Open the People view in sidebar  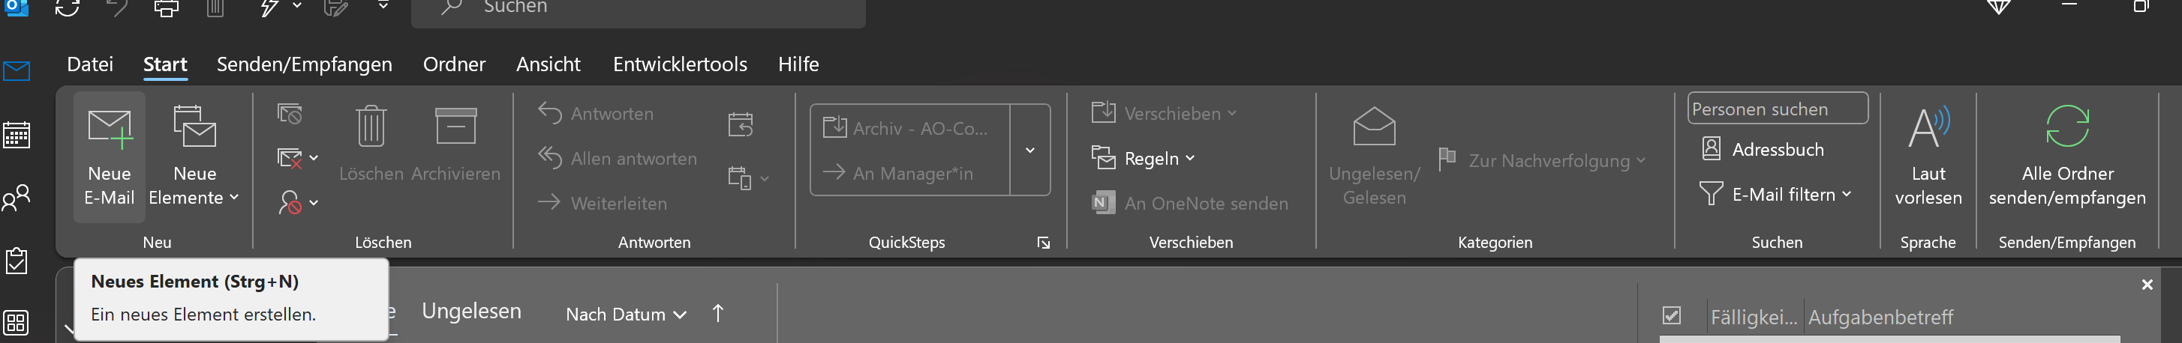pos(16,198)
